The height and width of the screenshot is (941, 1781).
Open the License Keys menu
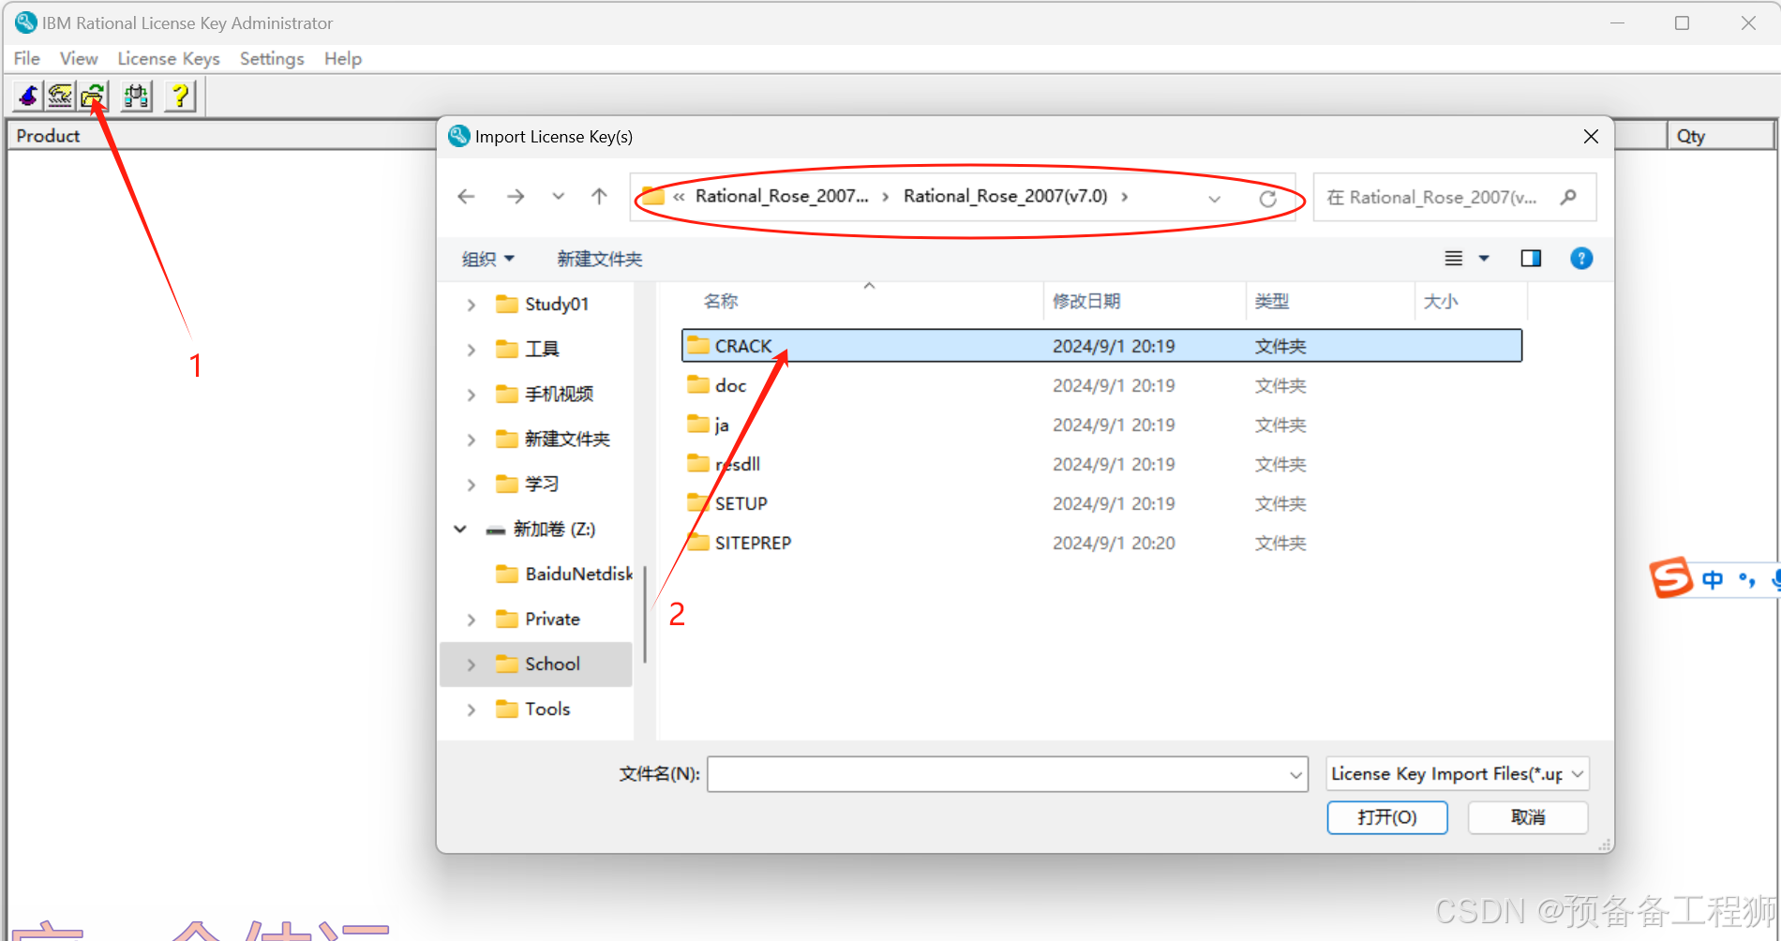pos(169,58)
